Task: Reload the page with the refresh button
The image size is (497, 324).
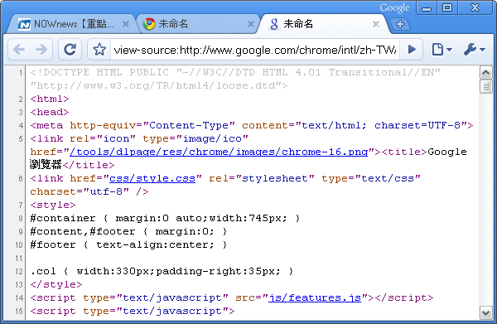Action: click(70, 50)
